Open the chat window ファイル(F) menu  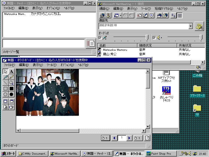coord(9,8)
